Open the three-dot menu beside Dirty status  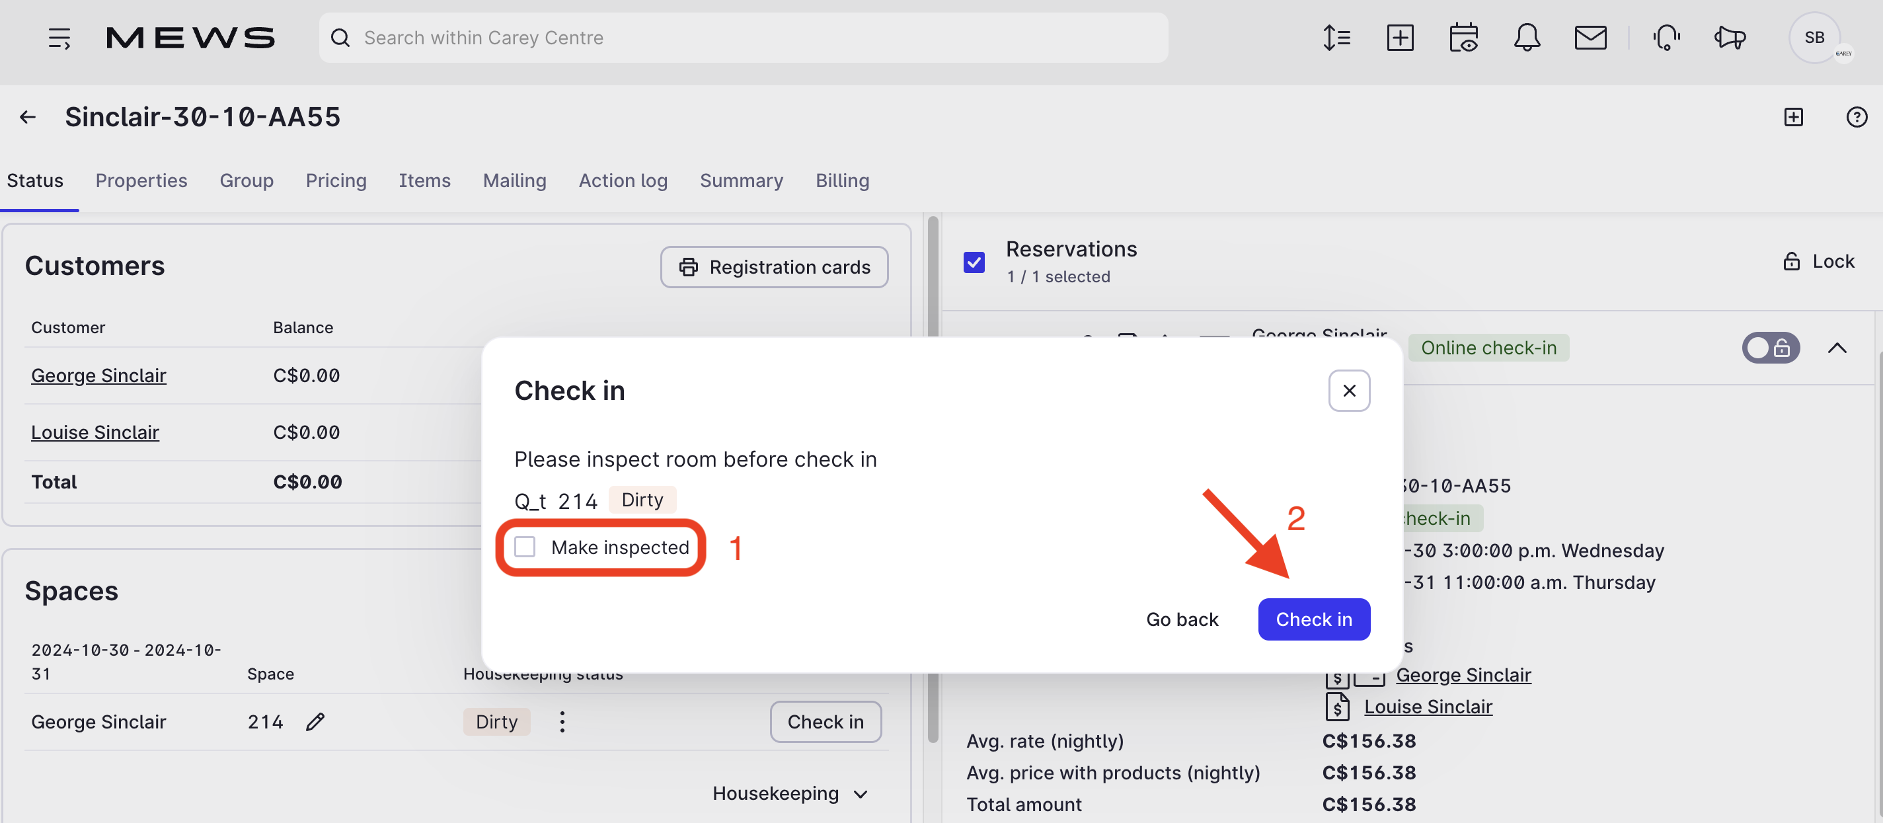pyautogui.click(x=561, y=721)
